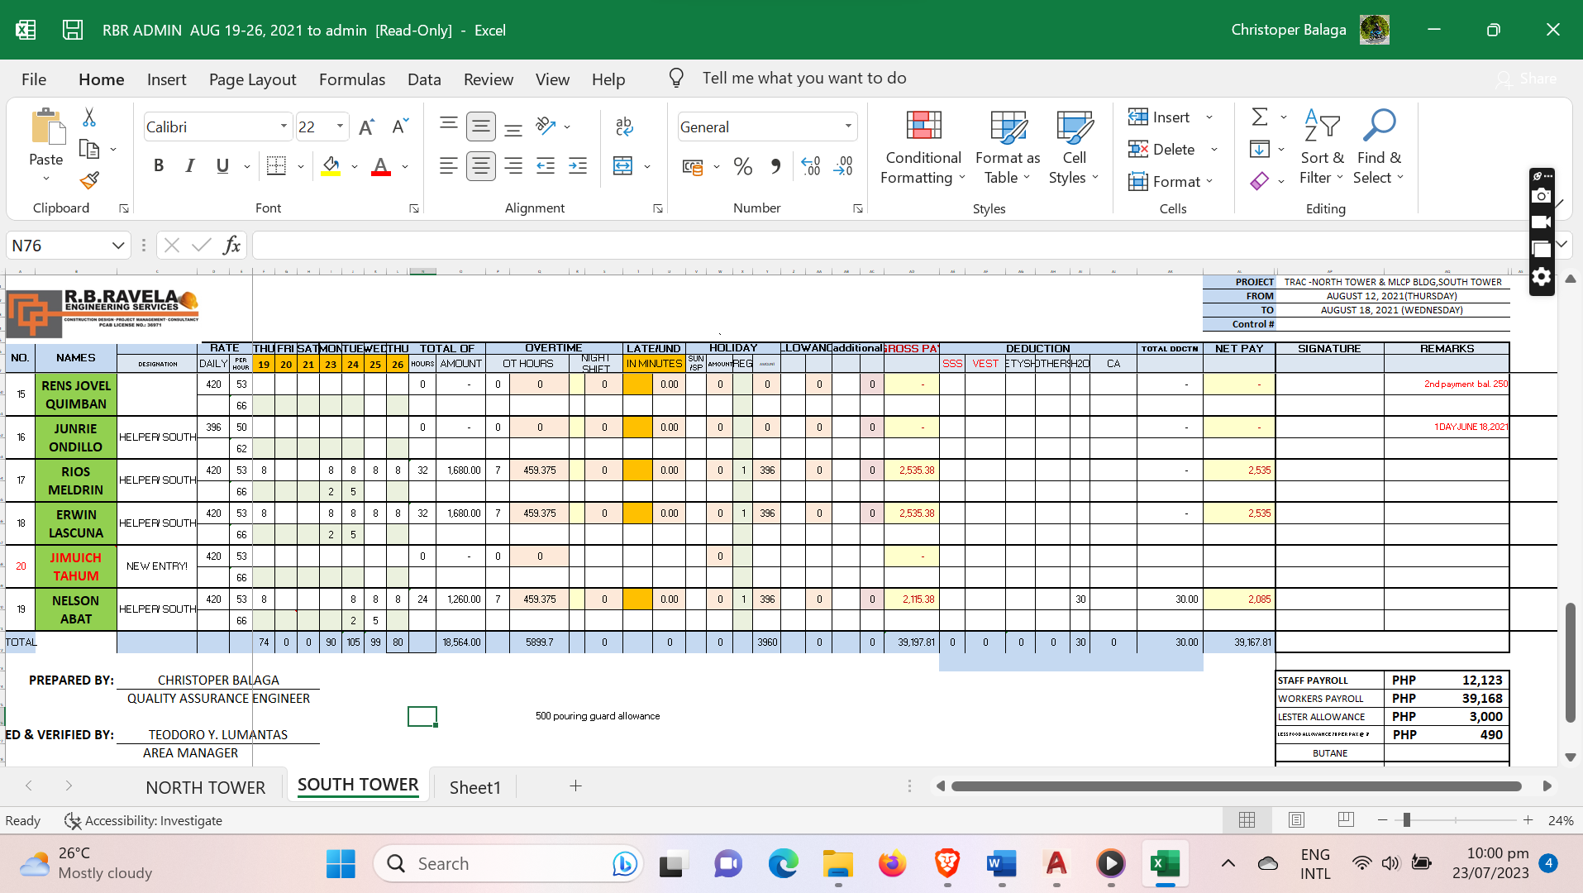Click the Format cells button
The width and height of the screenshot is (1583, 893).
pos(1166,181)
